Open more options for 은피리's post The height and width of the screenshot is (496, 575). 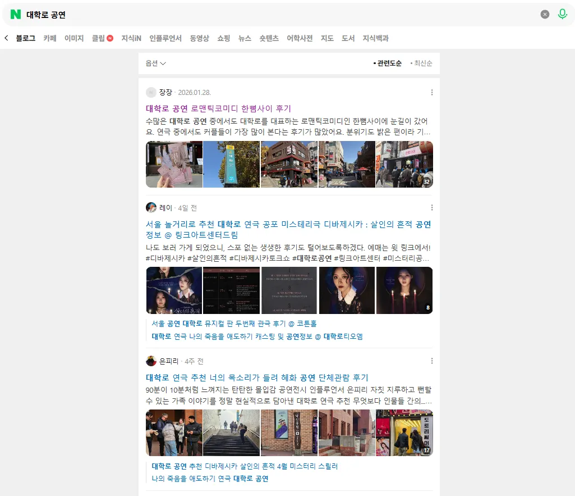tap(431, 361)
